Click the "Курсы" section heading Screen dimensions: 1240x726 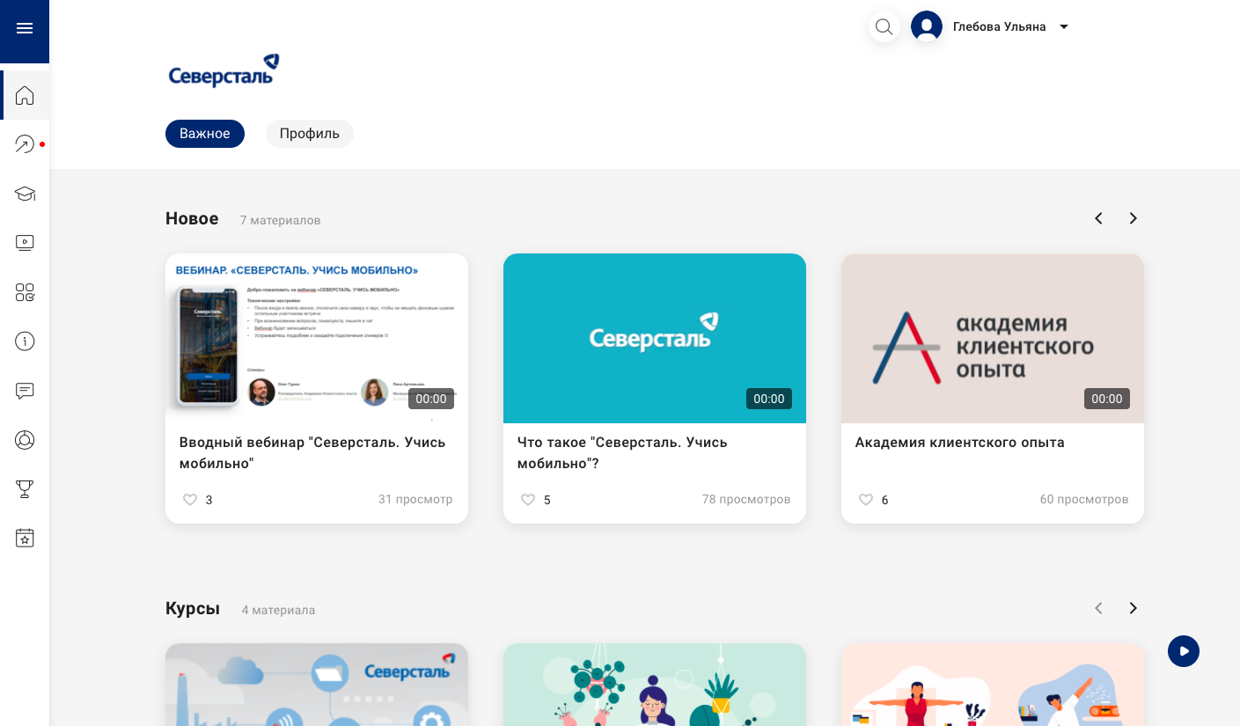193,609
